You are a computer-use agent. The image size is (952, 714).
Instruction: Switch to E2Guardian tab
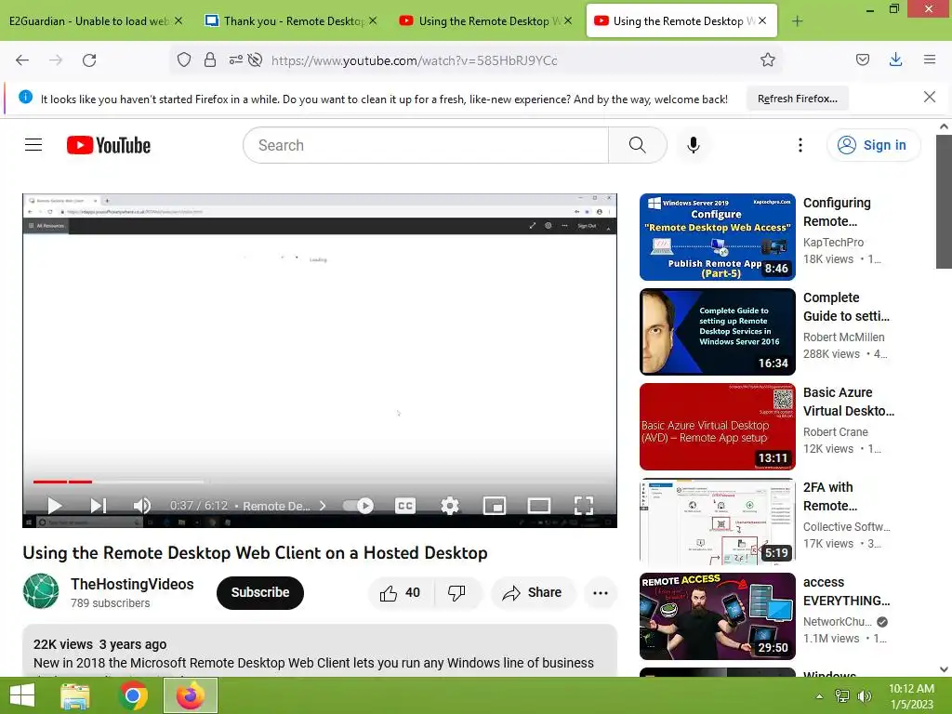click(88, 21)
